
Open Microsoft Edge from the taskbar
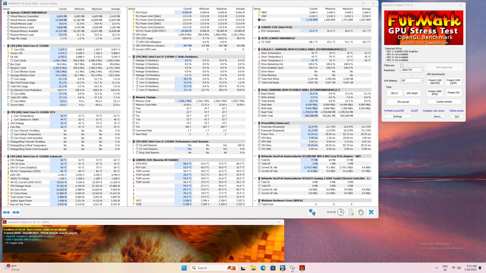coord(263,268)
